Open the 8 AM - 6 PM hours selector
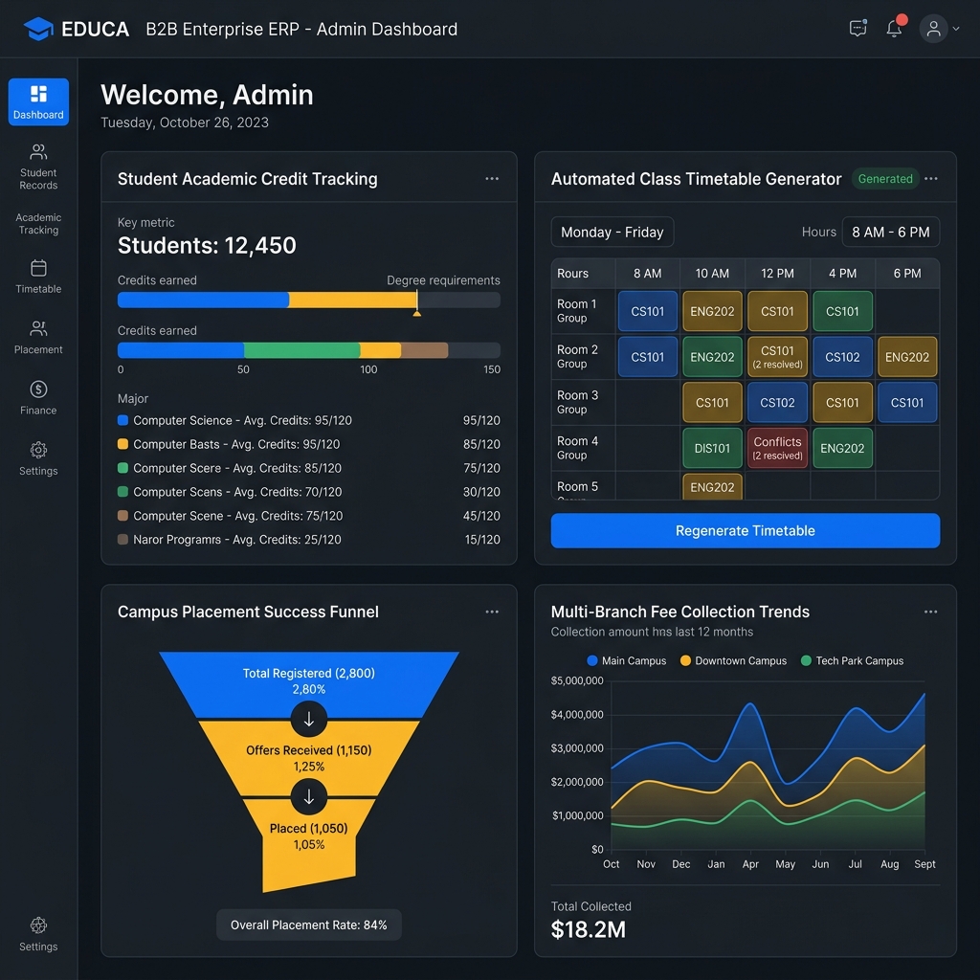The height and width of the screenshot is (980, 980). click(x=891, y=232)
